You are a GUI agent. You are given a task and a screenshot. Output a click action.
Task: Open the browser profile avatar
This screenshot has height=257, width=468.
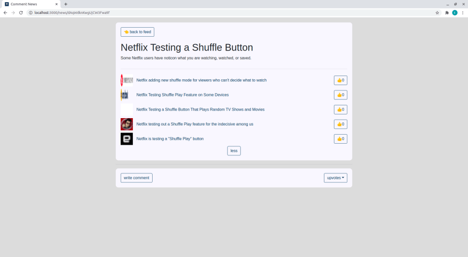(455, 13)
